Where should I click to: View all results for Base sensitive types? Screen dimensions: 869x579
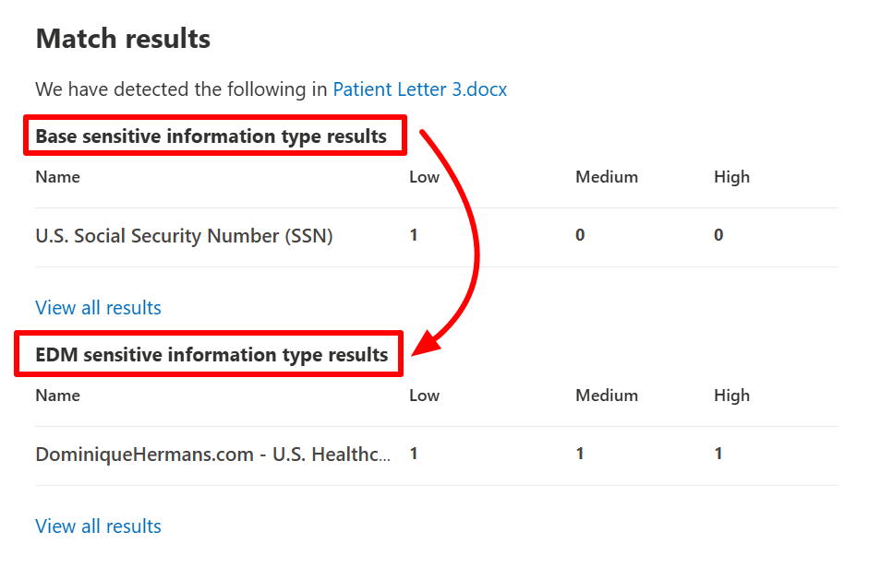98,308
